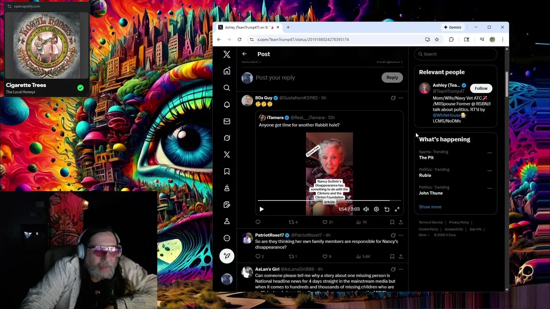This screenshot has height=309, width=550.
Task: Open a new browser tab
Action: click(288, 27)
